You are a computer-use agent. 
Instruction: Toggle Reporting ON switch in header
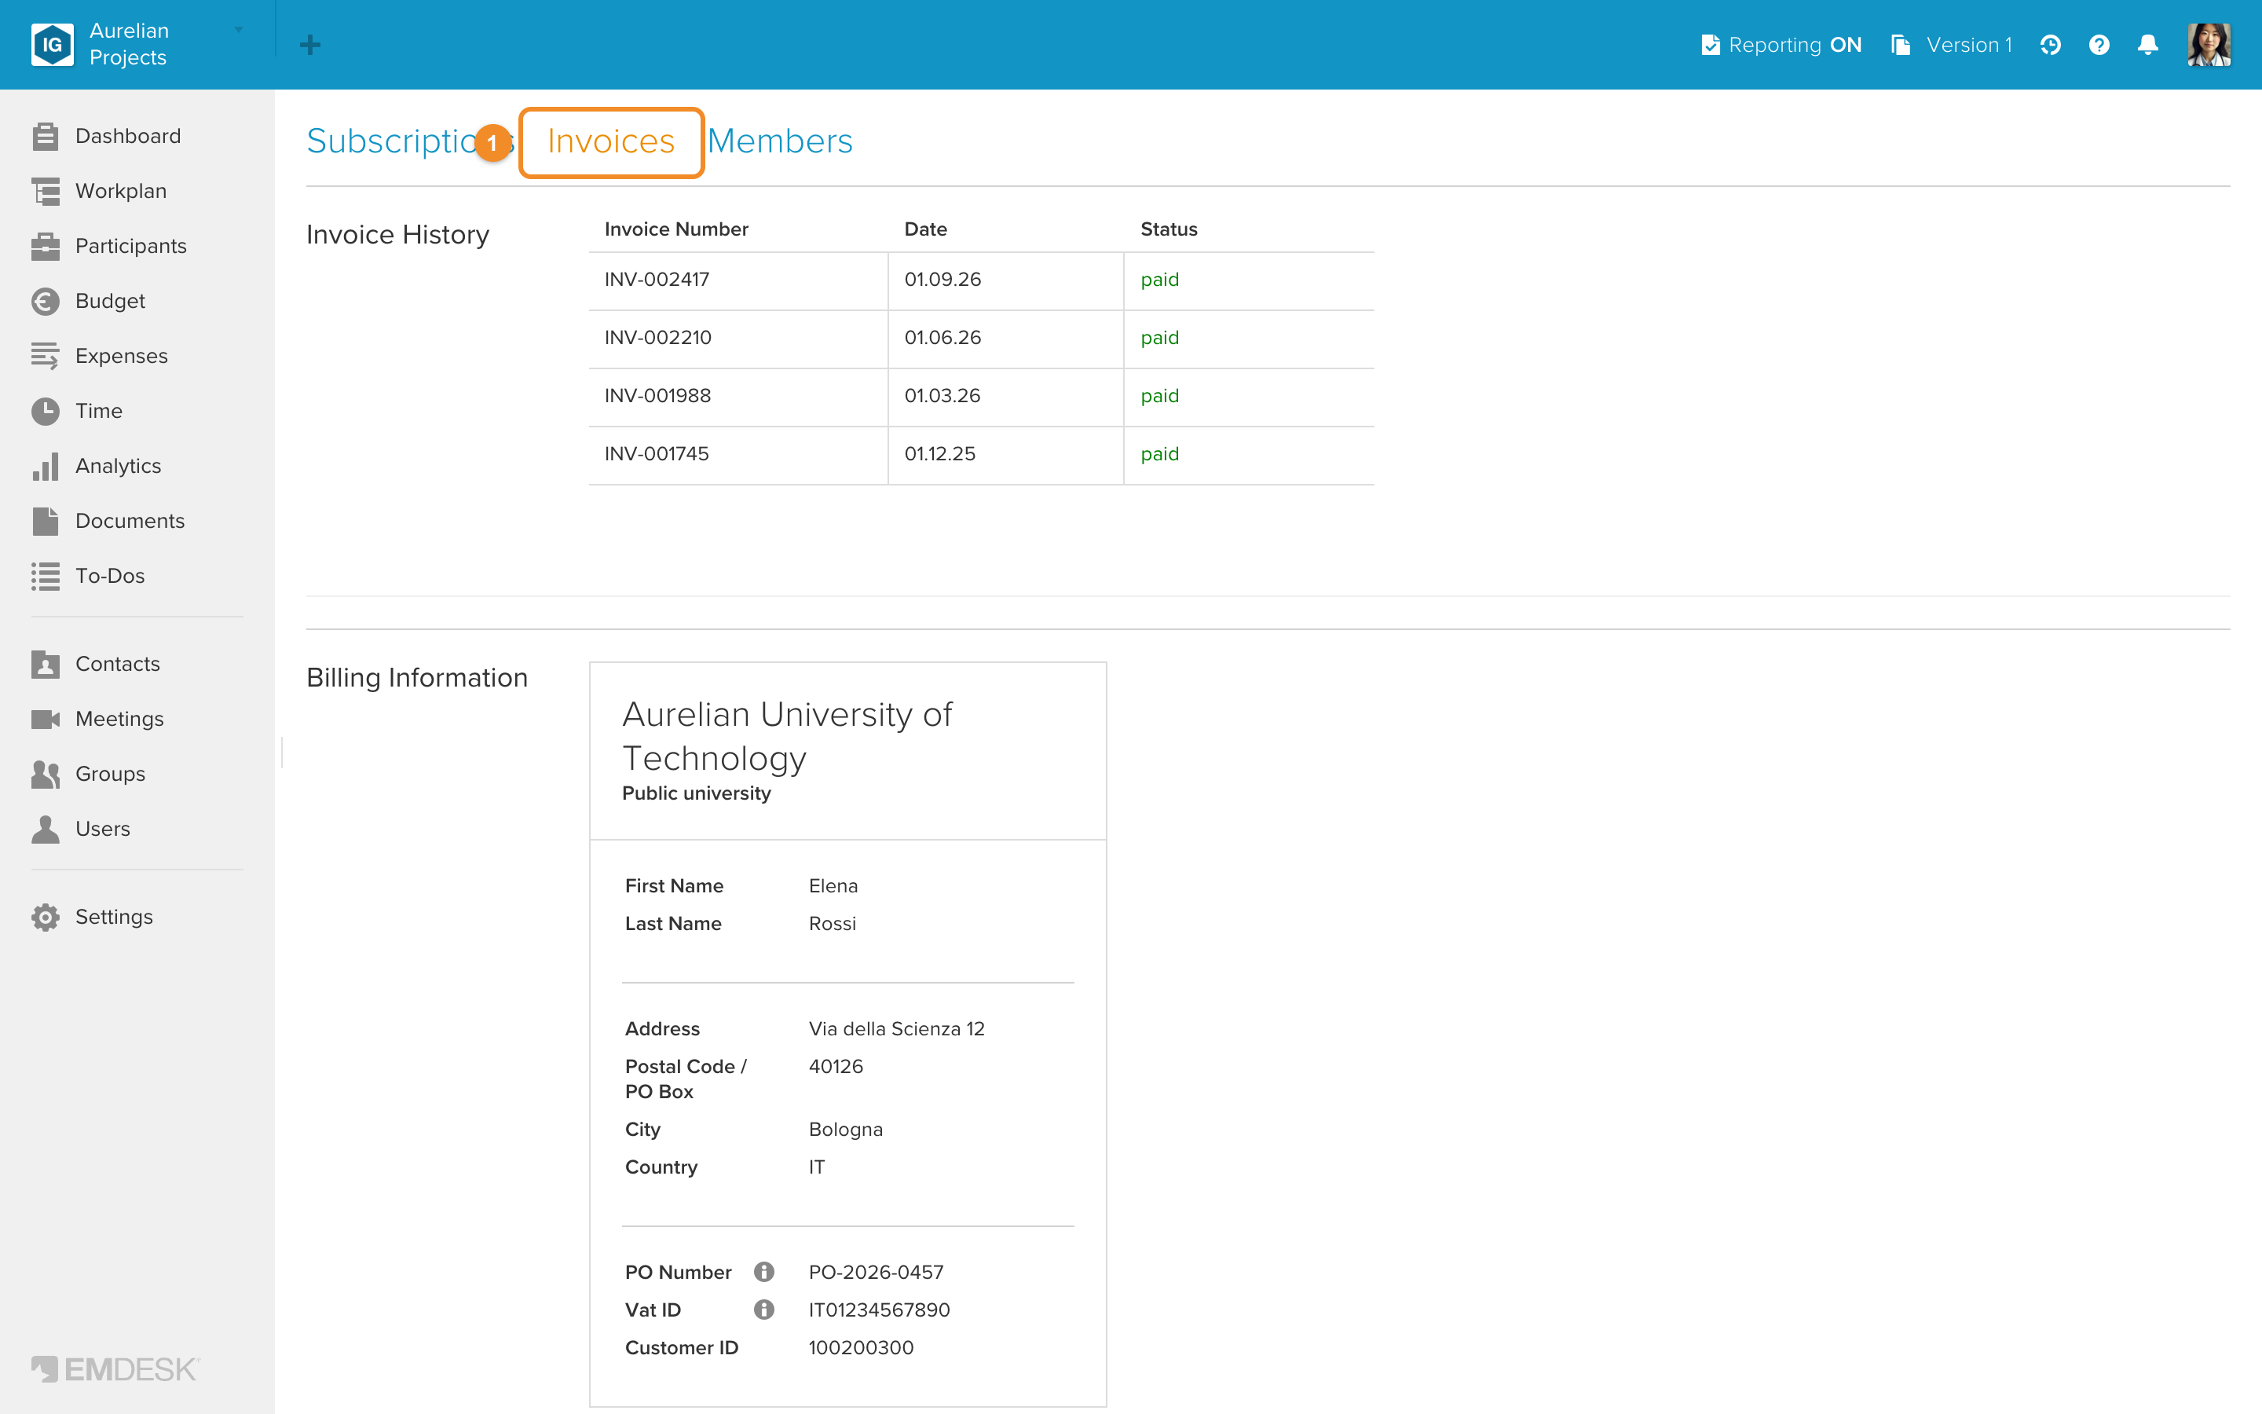point(1781,45)
